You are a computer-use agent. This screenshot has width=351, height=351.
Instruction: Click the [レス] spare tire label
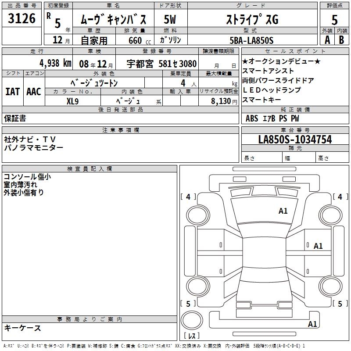[x=192, y=336]
